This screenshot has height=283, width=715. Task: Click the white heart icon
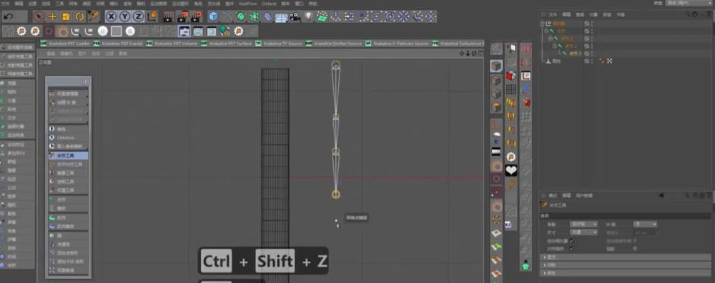pyautogui.click(x=511, y=170)
